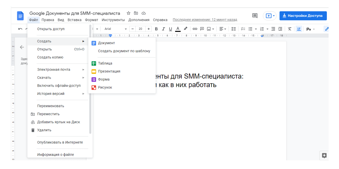Click the clear formatting icon
The image size is (339, 169).
[290, 29]
